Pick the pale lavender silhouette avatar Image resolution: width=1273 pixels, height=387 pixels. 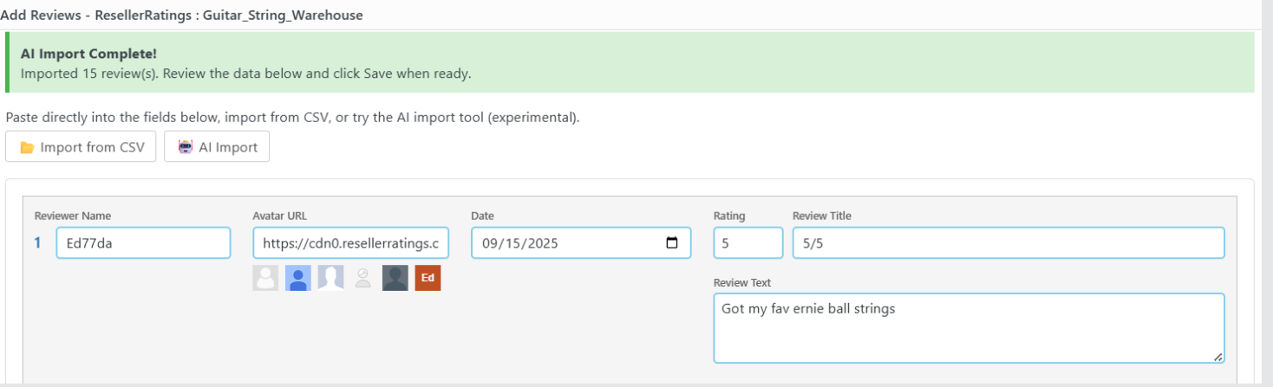point(330,278)
